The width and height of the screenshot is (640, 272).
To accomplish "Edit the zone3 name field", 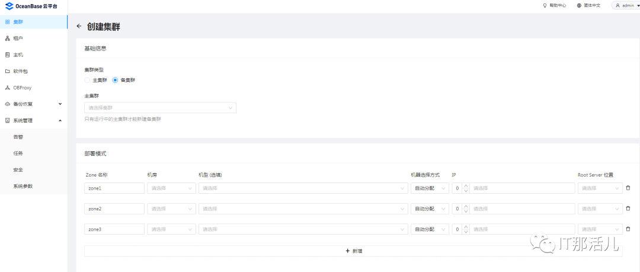I will click(114, 229).
